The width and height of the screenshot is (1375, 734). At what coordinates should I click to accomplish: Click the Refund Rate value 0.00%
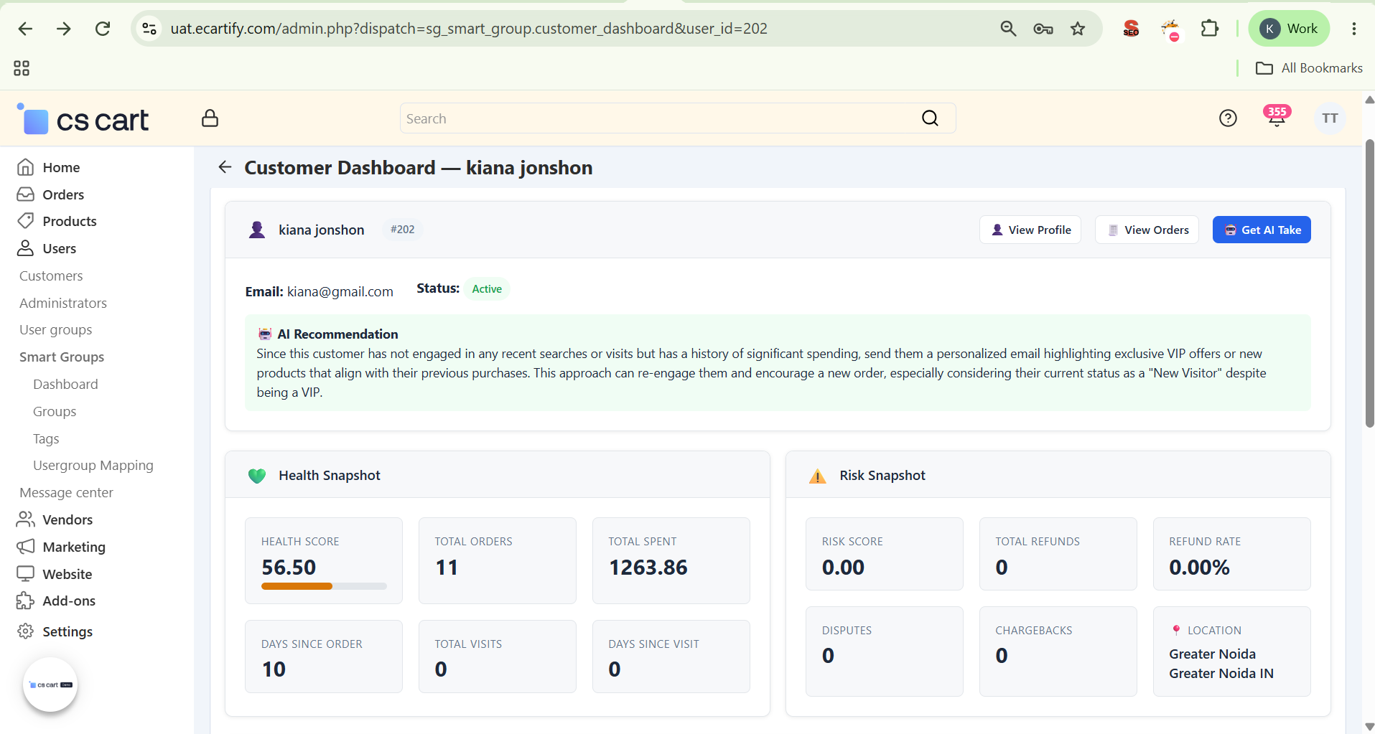pos(1199,568)
